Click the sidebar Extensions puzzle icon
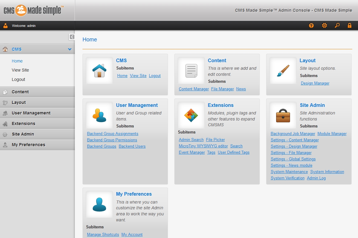This screenshot has height=238, width=358. click(x=5, y=124)
